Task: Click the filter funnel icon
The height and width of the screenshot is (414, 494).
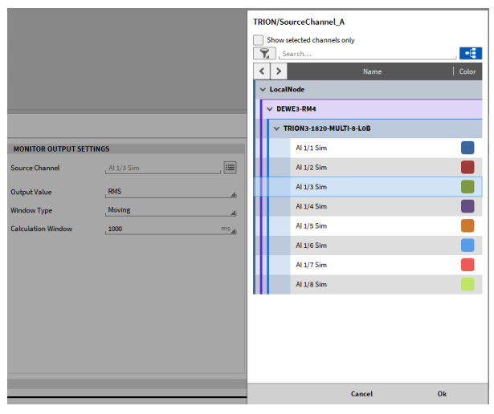Action: tap(264, 54)
